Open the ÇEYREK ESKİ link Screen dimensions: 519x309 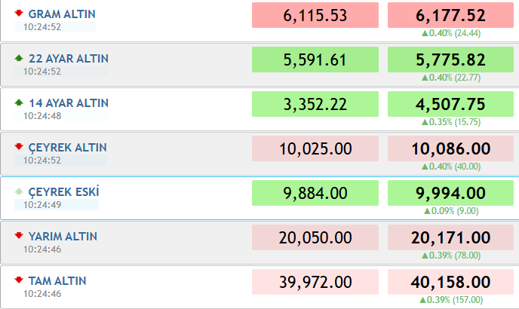tap(63, 192)
